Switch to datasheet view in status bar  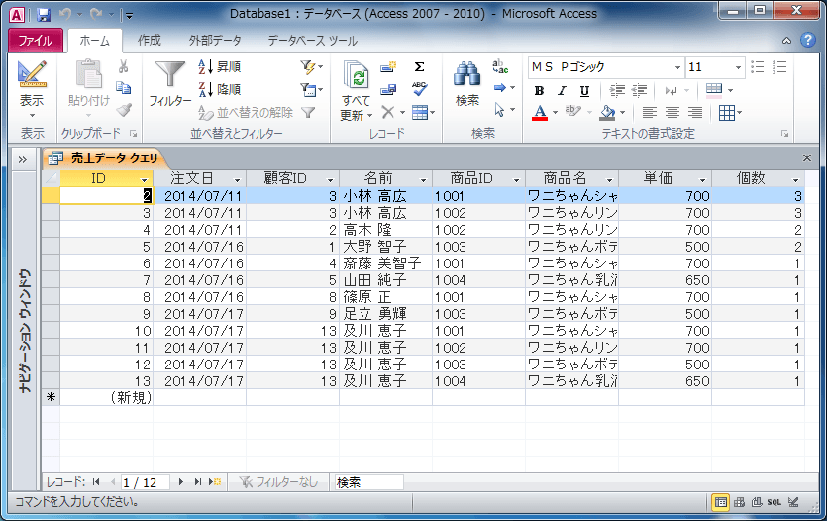click(720, 502)
